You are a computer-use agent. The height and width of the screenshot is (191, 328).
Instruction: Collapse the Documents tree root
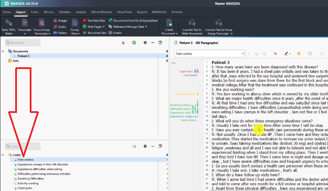3,51
